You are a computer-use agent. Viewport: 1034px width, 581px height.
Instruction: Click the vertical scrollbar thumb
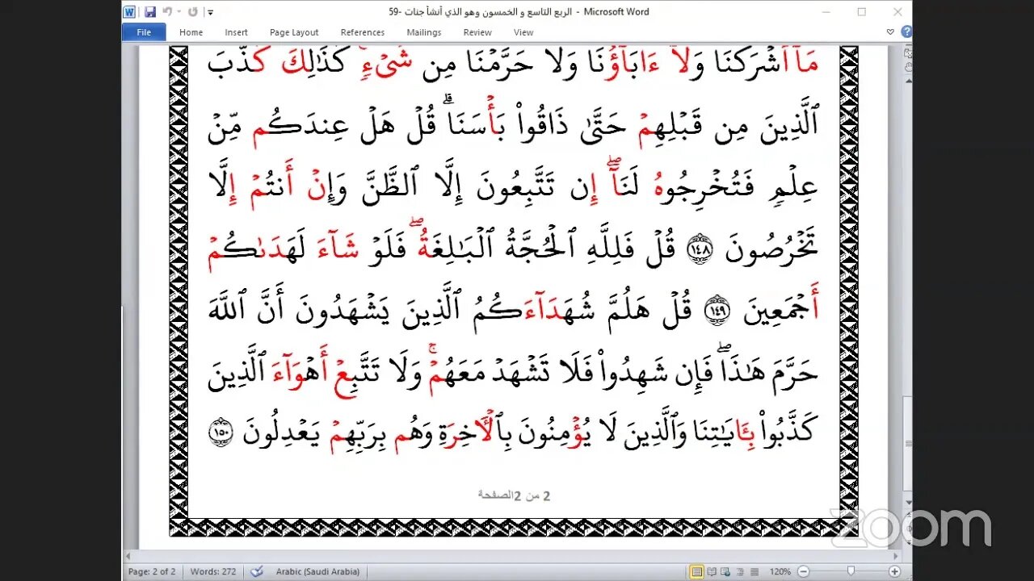click(906, 444)
